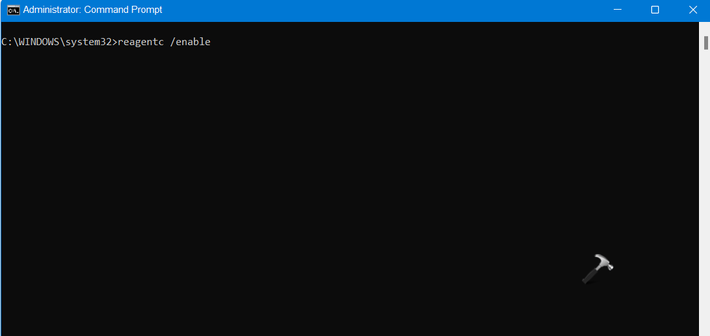Click the word reagentc in the command
Viewport: 710px width, 336px height.
pos(140,43)
